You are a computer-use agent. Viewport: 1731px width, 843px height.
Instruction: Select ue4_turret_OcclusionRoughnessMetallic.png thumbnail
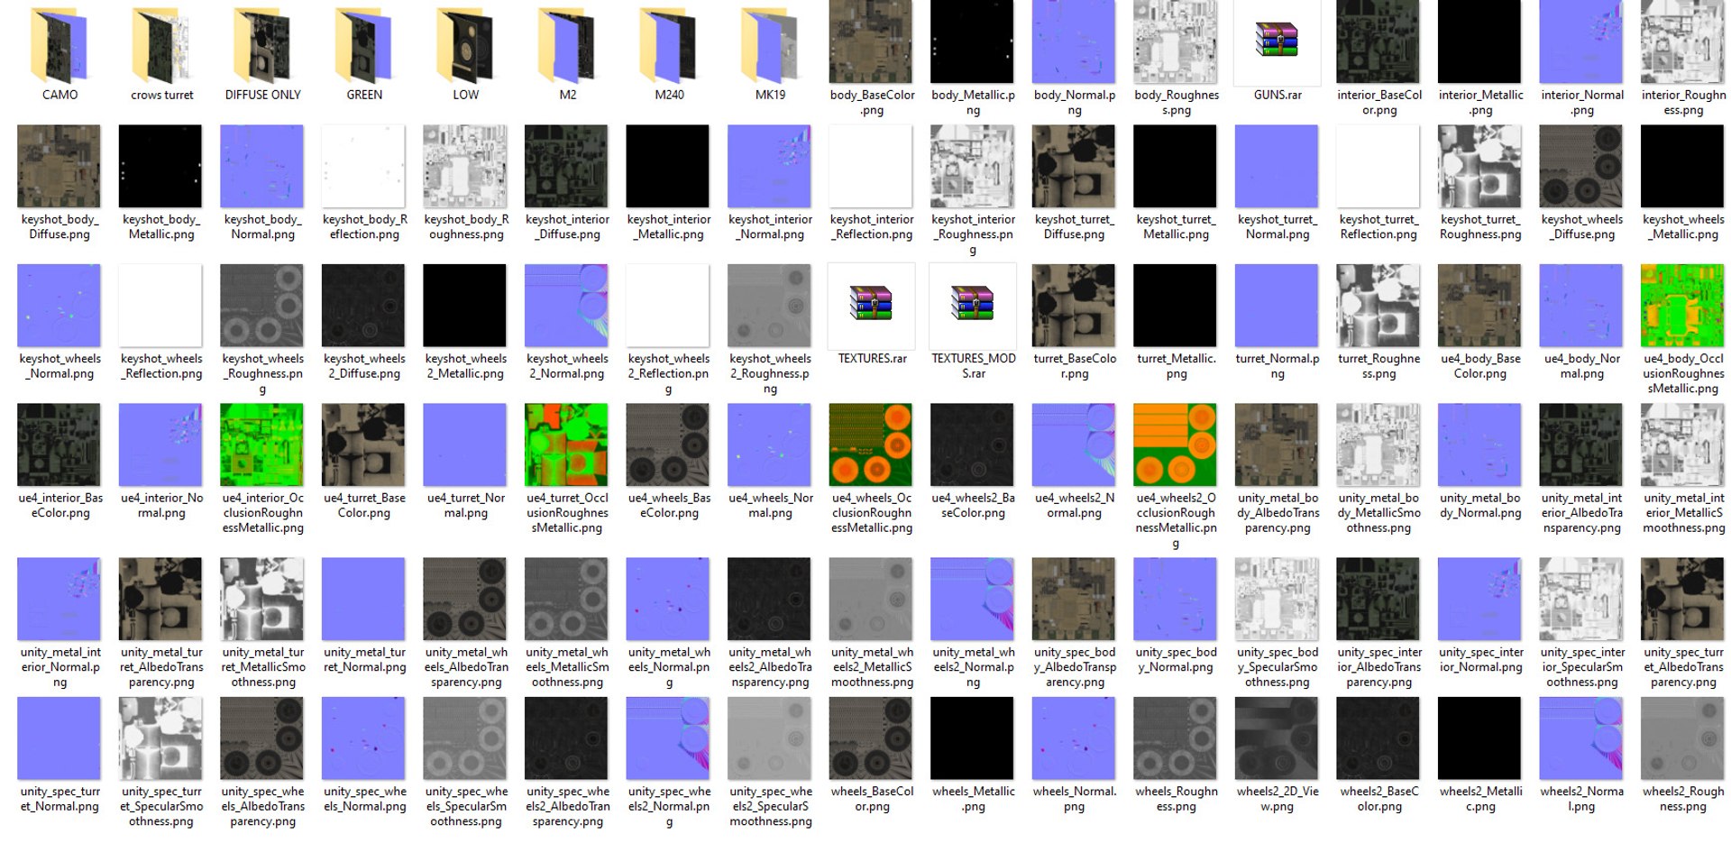[567, 444]
